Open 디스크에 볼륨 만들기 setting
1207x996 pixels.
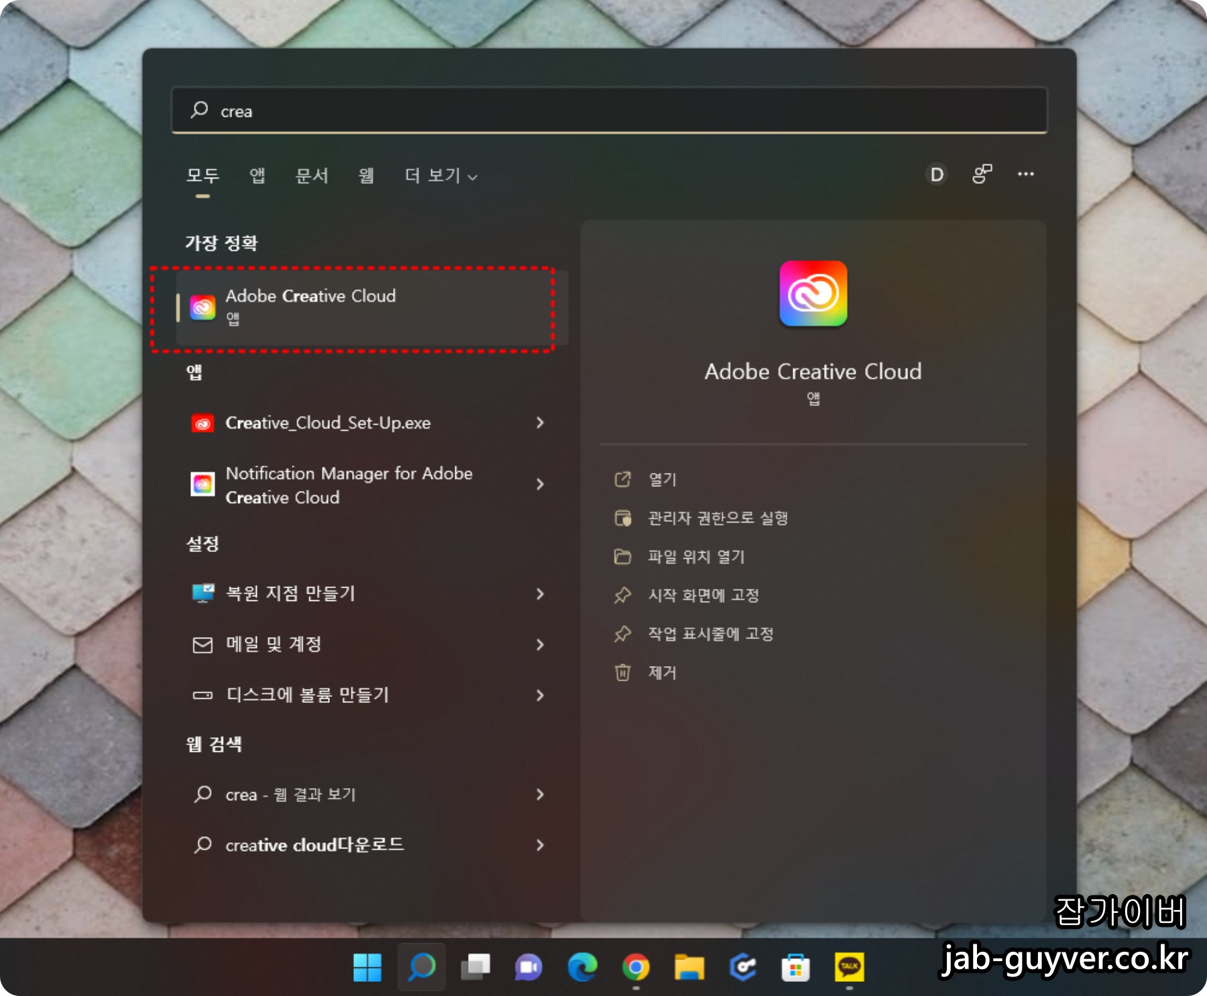coord(308,695)
